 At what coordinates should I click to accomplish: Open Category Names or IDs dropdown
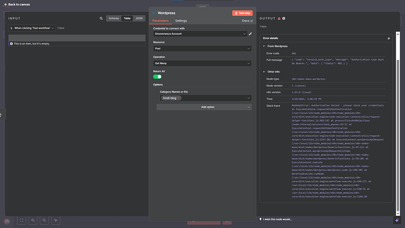[x=205, y=98]
